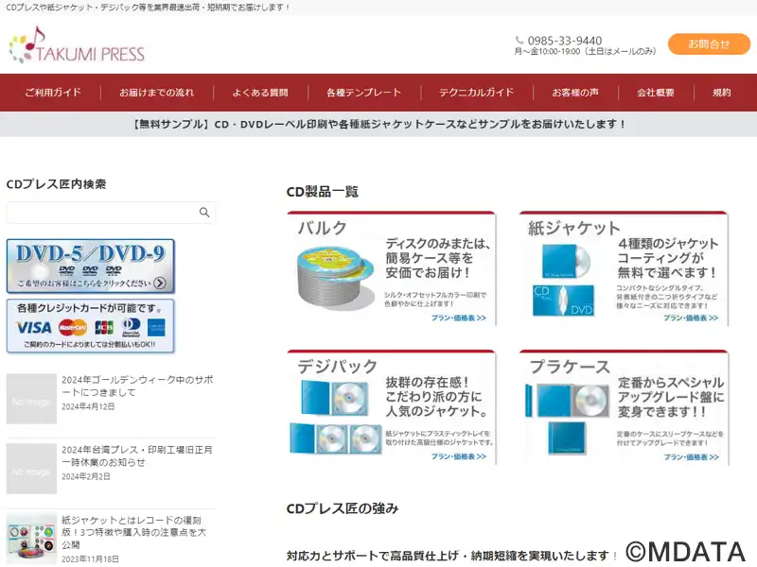Click the 紙ジャケット product card
Viewport: 757px width, 567px height.
(x=624, y=268)
